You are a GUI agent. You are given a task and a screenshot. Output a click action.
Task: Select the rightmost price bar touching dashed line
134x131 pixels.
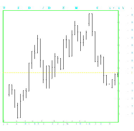click(x=118, y=75)
